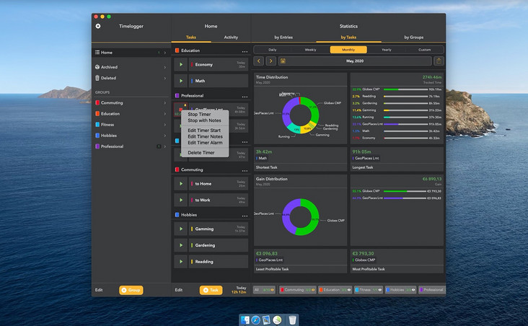Toggle eye visibility on Education filter

(x=349, y=290)
